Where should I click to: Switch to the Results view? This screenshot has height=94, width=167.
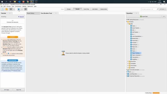(x=77, y=9)
